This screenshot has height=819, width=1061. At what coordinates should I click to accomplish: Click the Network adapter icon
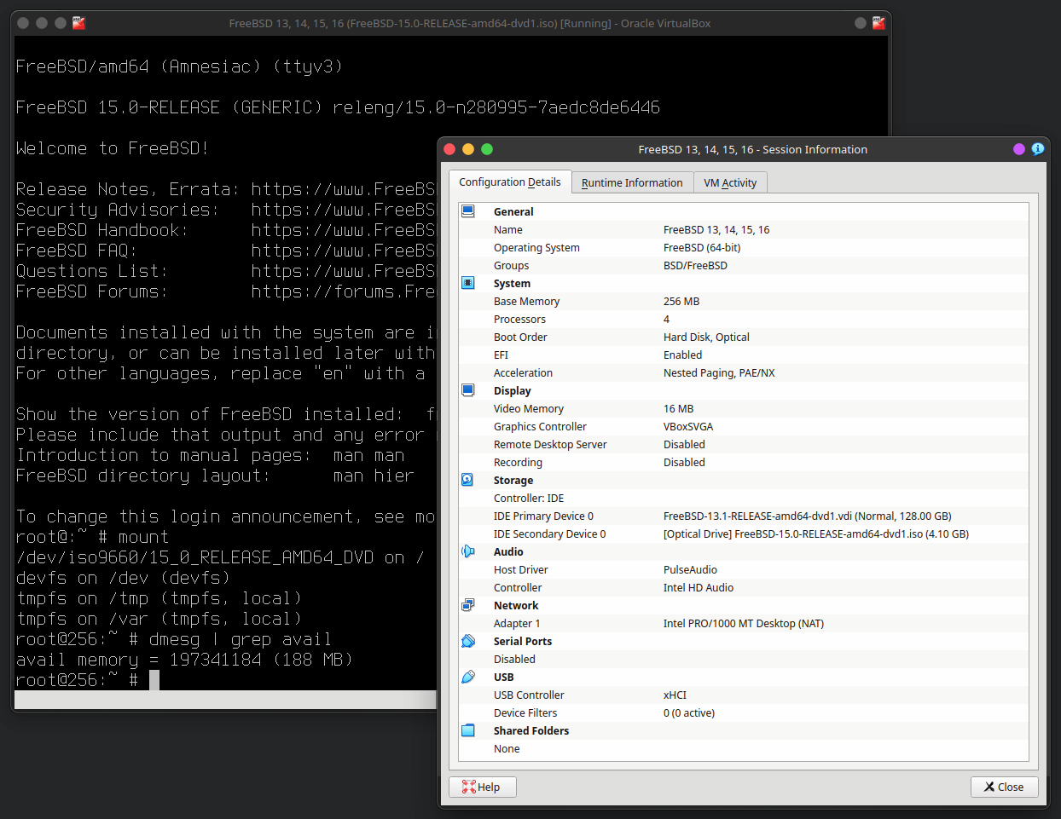click(468, 605)
